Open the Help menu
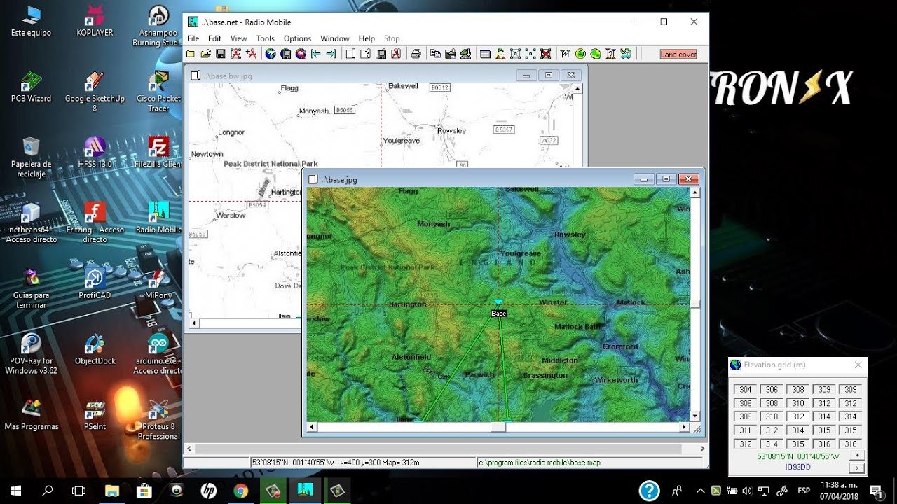This screenshot has height=504, width=897. click(x=367, y=38)
